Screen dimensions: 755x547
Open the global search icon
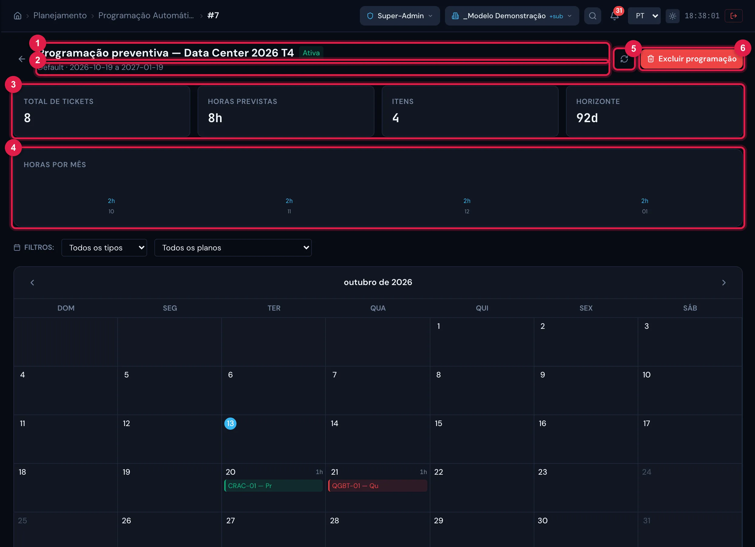pyautogui.click(x=593, y=15)
